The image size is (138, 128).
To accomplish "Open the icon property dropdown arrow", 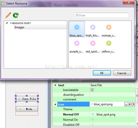I will point(130,104).
